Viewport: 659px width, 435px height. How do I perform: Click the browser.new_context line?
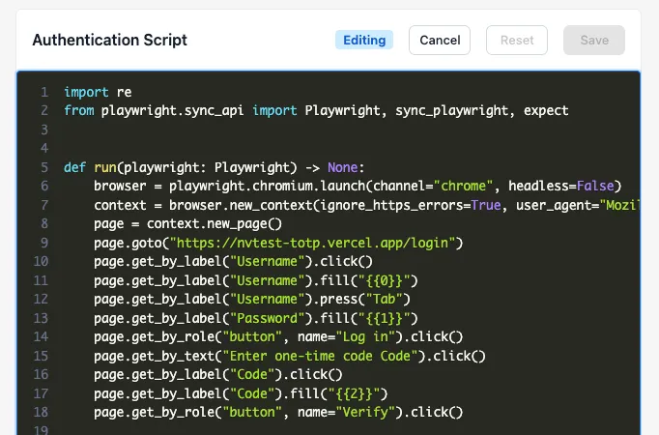366,205
